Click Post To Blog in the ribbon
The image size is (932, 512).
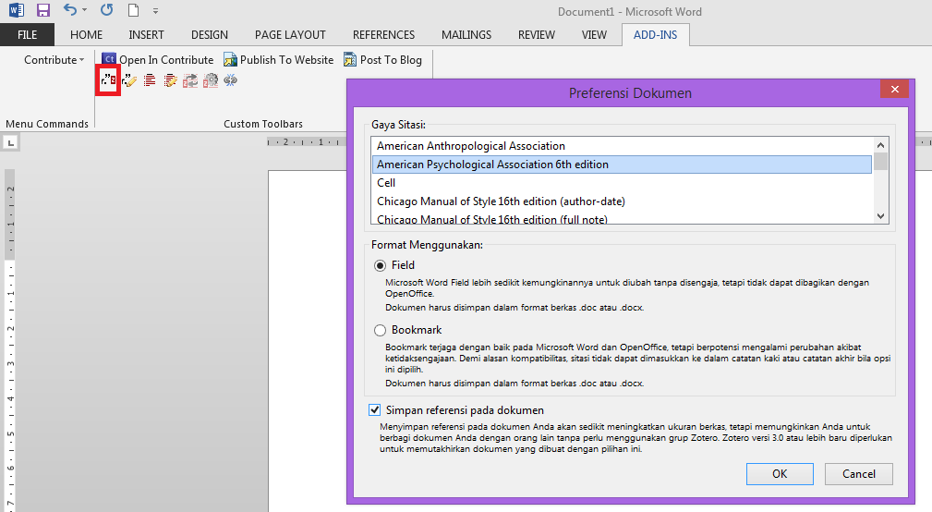(382, 59)
